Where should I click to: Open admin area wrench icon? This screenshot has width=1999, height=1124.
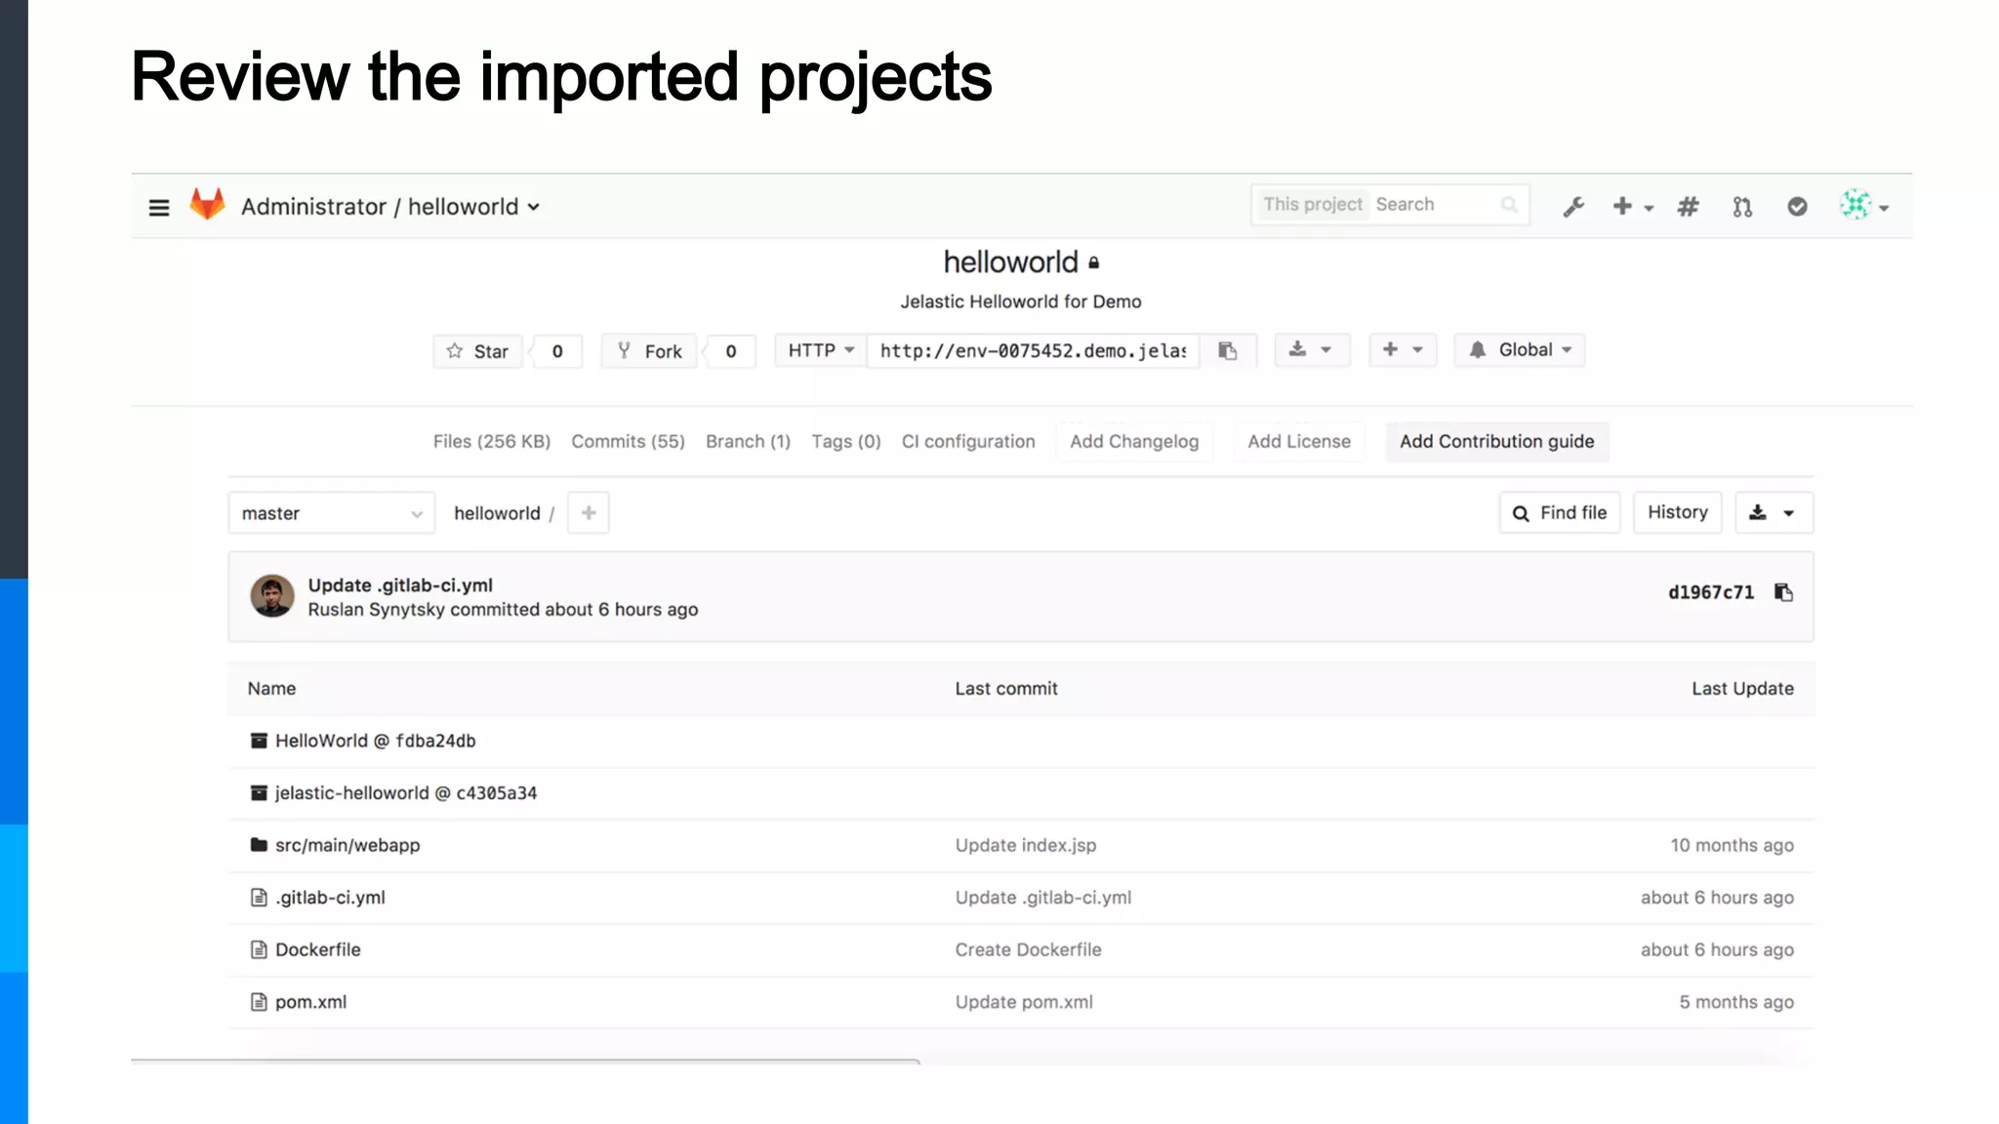1573,207
